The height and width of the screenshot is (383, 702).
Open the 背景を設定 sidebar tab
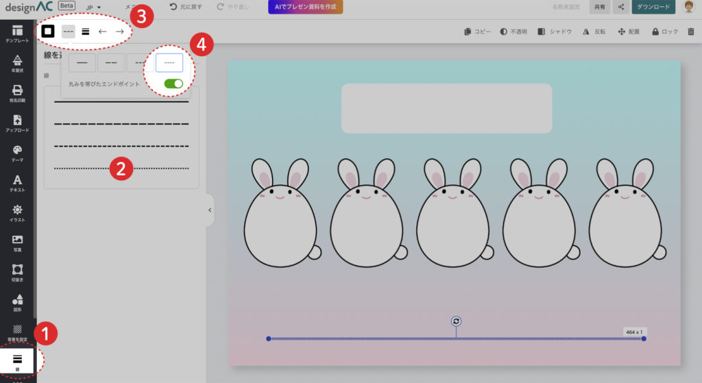coord(18,332)
